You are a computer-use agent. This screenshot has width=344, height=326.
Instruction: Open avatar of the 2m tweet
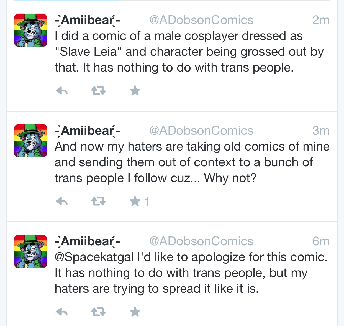30,30
